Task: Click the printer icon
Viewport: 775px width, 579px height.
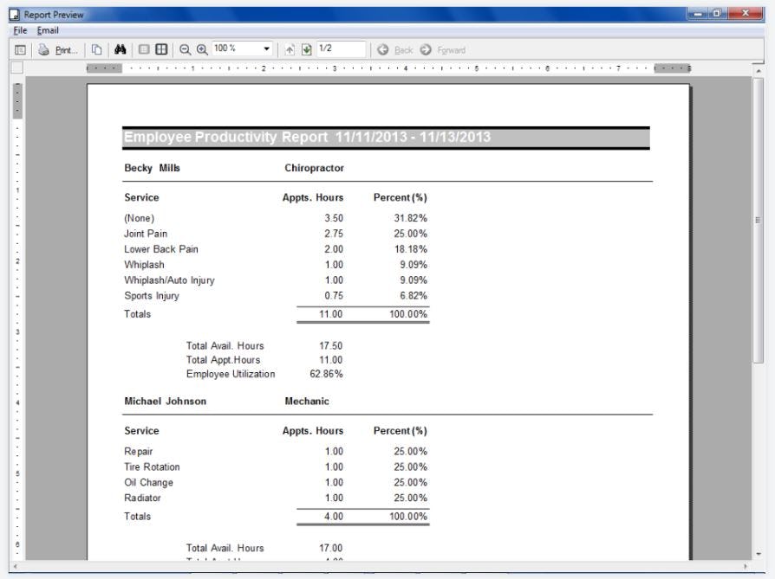Action: click(44, 50)
